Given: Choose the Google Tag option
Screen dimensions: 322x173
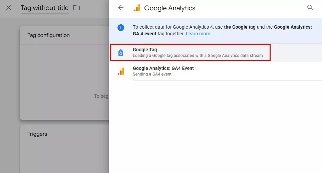Looking at the screenshot, I should click(x=190, y=53).
